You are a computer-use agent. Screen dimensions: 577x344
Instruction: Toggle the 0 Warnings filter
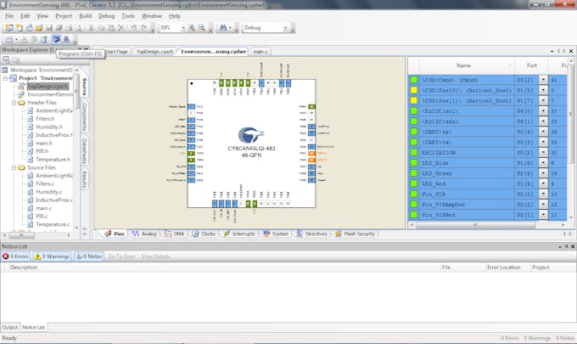[x=53, y=256]
